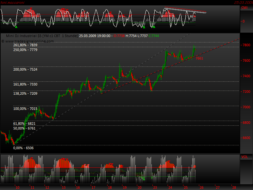Click price axis tick '7600'
Screen dimensions: 253x190
(x=246, y=60)
